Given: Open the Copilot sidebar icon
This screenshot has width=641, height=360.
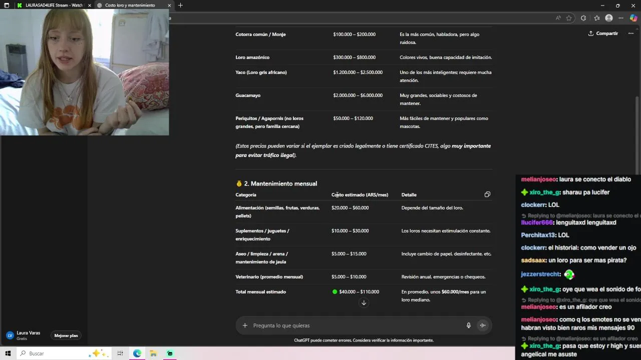Looking at the screenshot, I should (x=633, y=18).
